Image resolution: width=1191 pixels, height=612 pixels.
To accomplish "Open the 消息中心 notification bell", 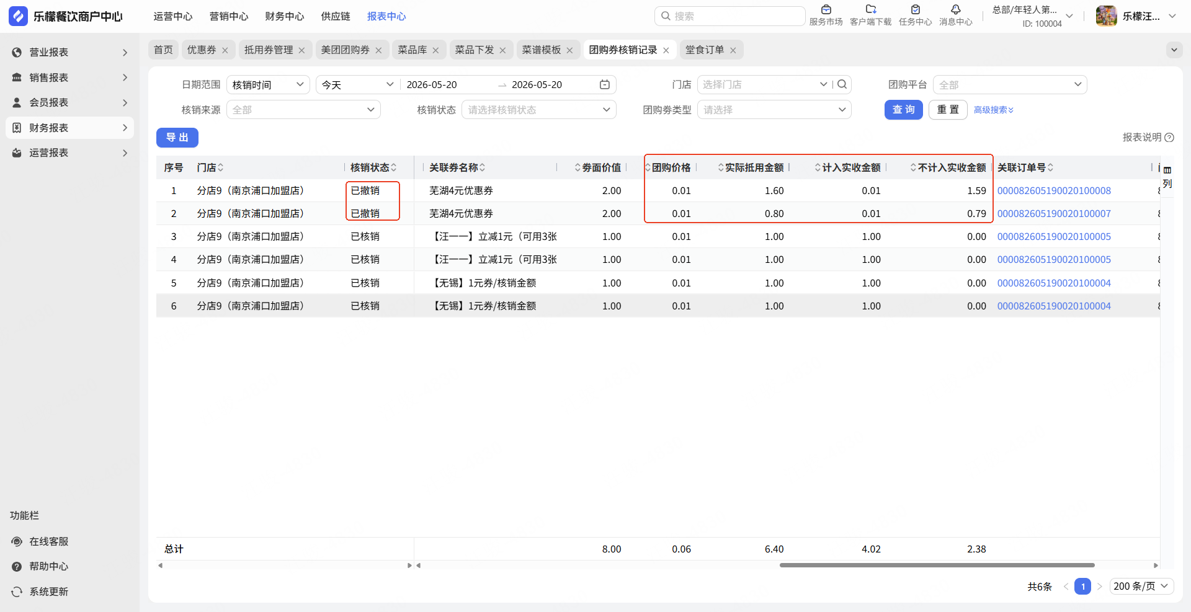I will click(956, 10).
